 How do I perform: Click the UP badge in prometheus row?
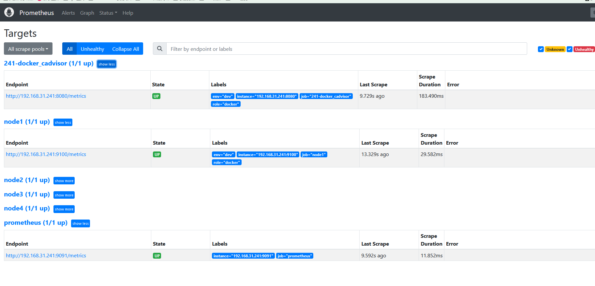pyautogui.click(x=157, y=256)
